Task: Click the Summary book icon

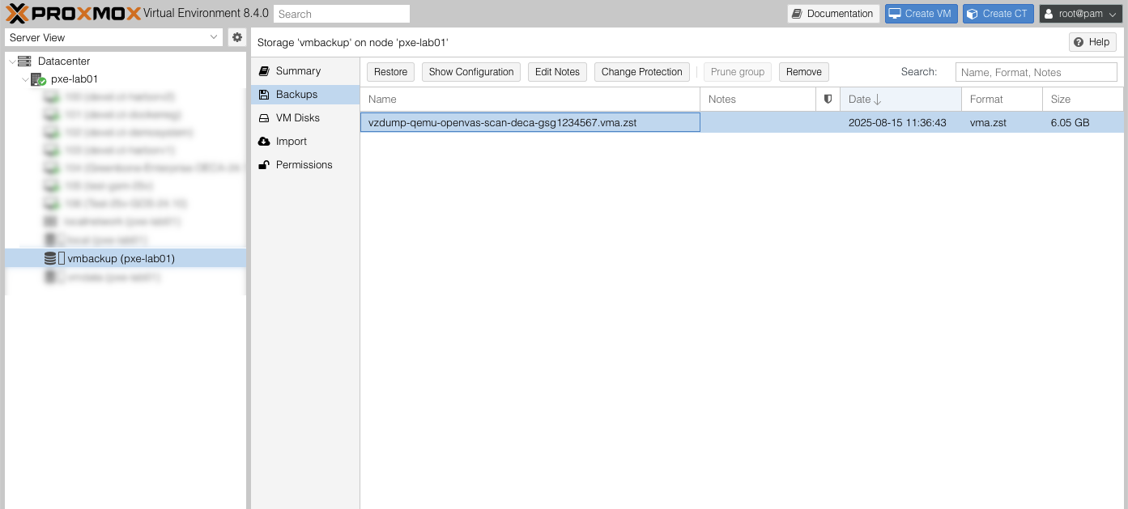Action: pos(264,71)
